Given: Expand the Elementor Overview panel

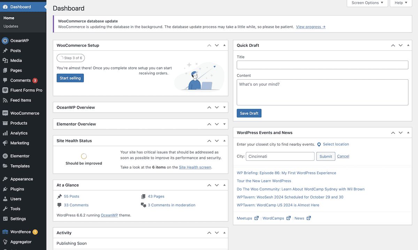Looking at the screenshot, I should 224,124.
